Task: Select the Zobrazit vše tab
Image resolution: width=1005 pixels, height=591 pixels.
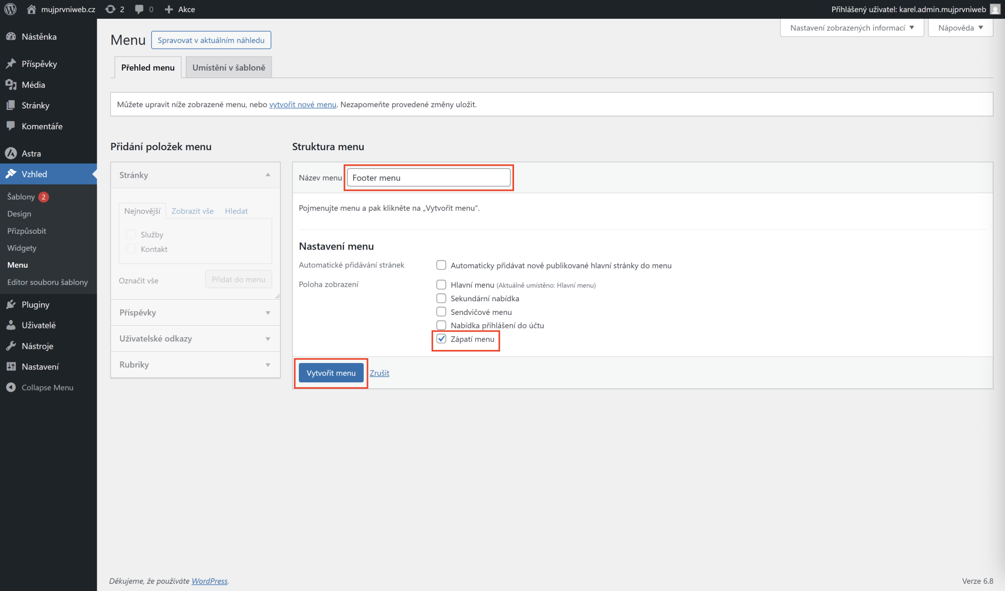Action: click(x=192, y=211)
